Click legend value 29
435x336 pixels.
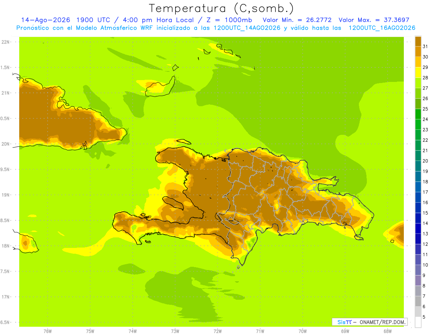tap(425, 67)
